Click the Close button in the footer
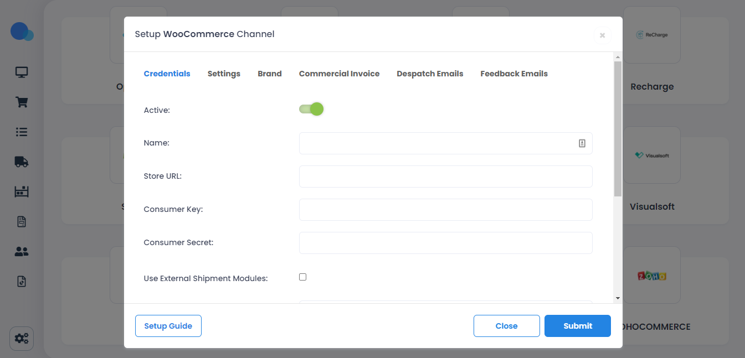 (x=506, y=326)
